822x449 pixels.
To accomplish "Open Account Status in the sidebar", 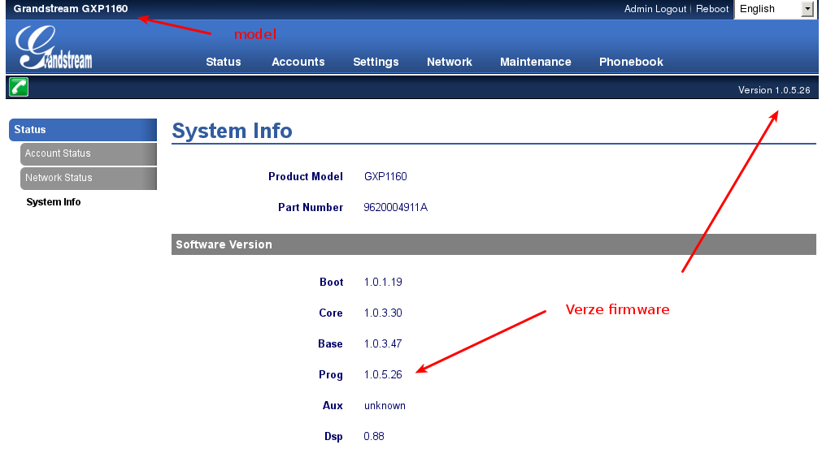I will point(87,153).
